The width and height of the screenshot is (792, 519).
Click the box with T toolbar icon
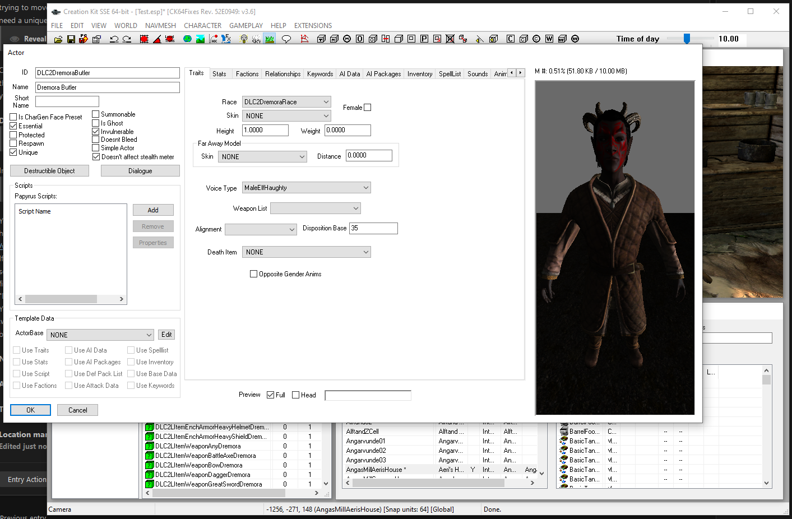[321, 39]
